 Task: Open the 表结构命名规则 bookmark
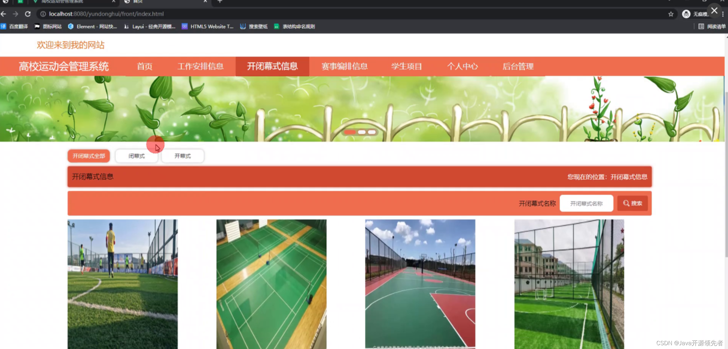[x=294, y=27]
